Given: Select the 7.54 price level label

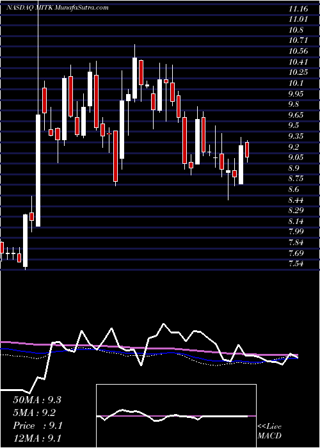Looking at the screenshot, I should tap(297, 264).
